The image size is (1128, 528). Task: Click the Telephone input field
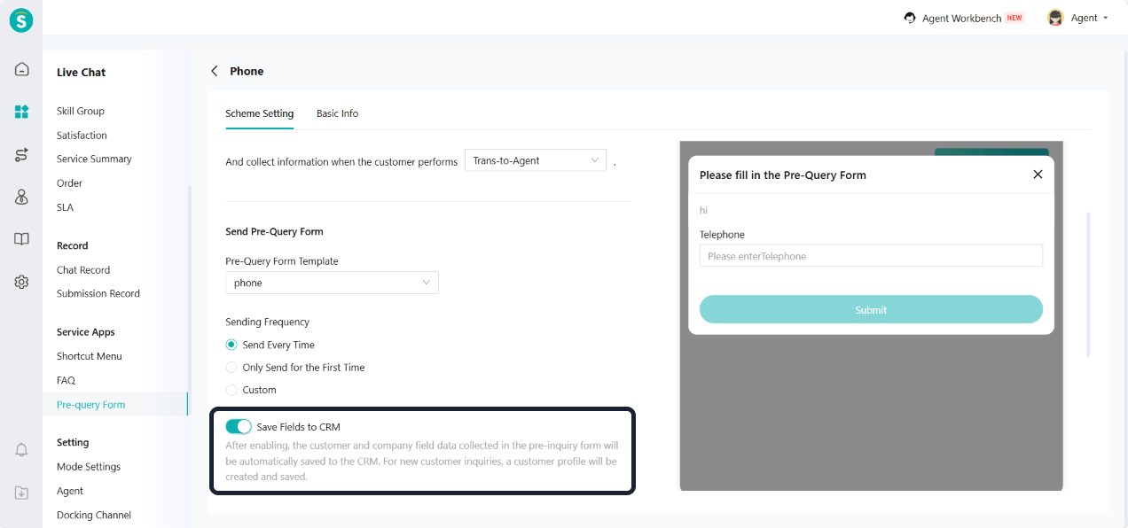[870, 256]
